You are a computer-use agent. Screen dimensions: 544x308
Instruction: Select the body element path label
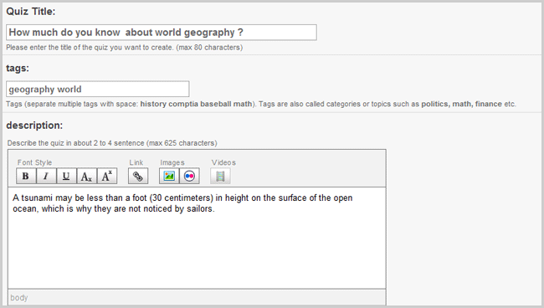tap(19, 298)
